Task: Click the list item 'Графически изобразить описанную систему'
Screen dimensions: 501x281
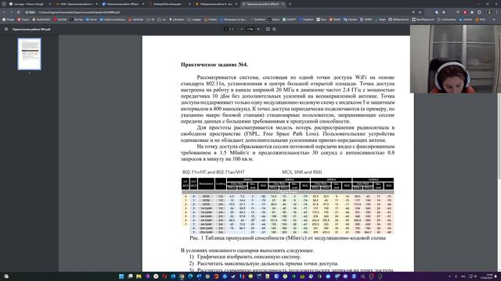Action: pyautogui.click(x=249, y=257)
